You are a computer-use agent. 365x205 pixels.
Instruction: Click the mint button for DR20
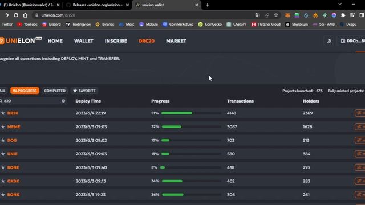point(360,113)
